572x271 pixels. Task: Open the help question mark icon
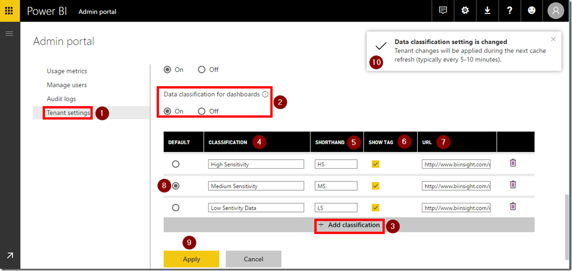point(510,11)
